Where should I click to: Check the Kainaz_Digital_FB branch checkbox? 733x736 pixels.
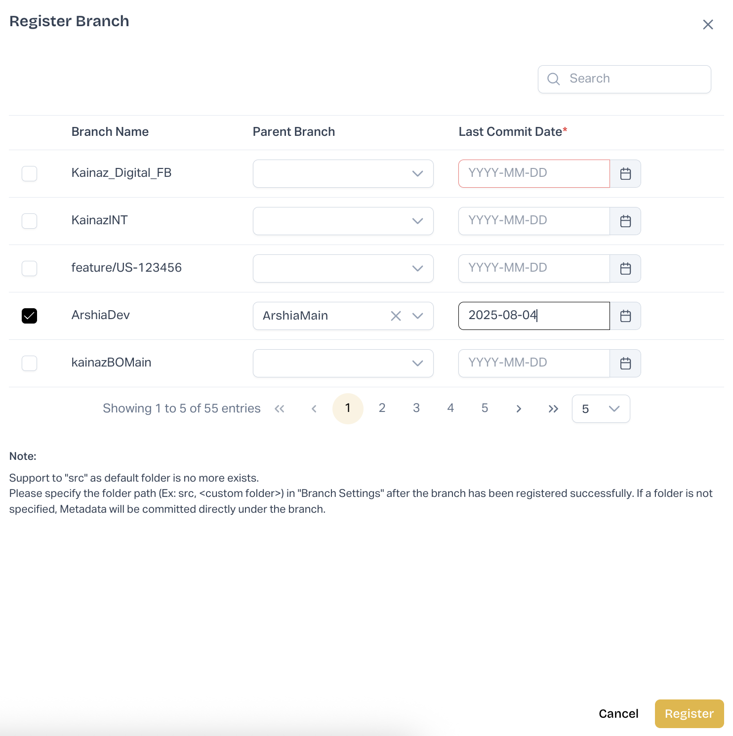[30, 174]
